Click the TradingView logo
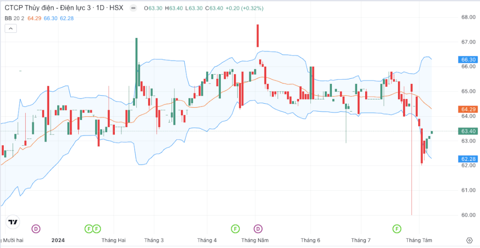Viewport: 480px width, 248px height. click(x=13, y=222)
